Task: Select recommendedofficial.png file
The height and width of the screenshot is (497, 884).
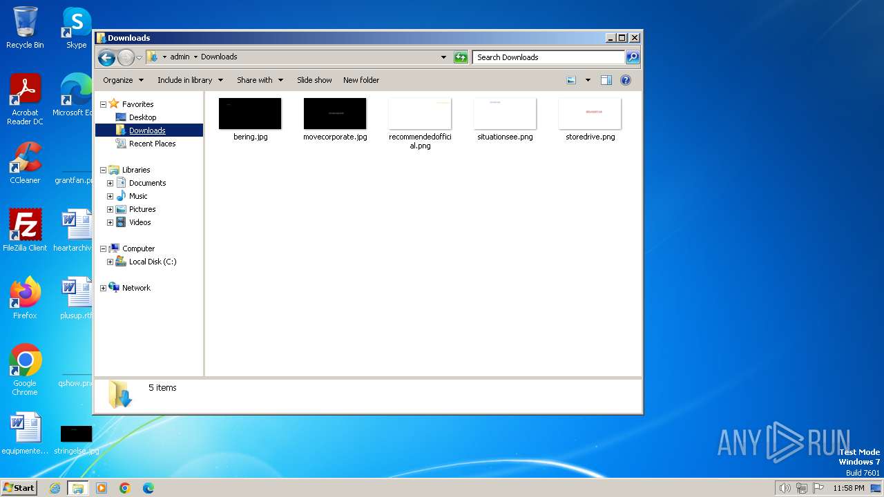Action: point(420,124)
